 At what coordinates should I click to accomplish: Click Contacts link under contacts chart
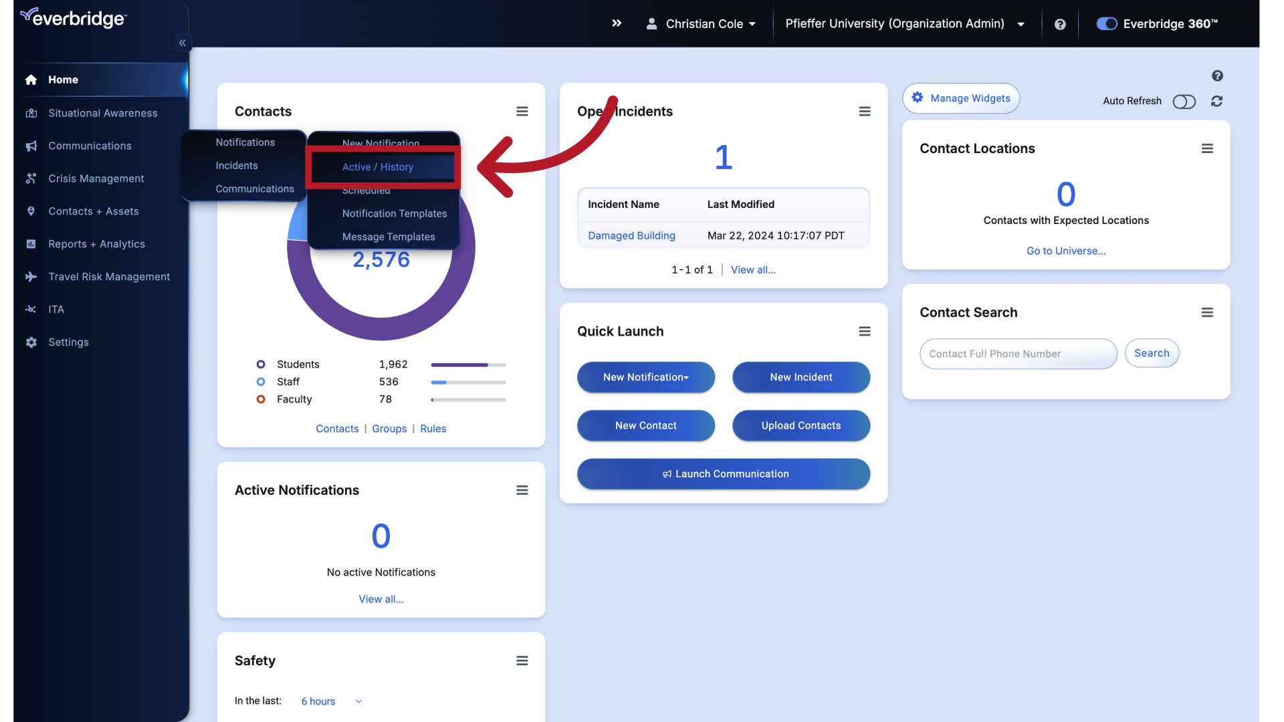[337, 429]
